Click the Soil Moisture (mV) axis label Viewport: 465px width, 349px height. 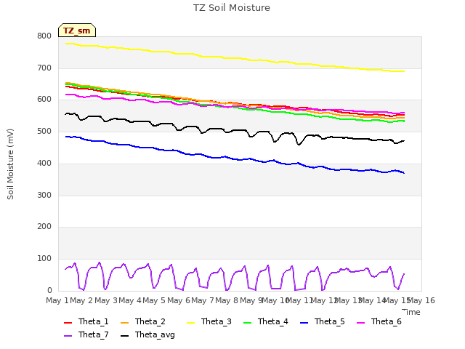click(x=10, y=164)
